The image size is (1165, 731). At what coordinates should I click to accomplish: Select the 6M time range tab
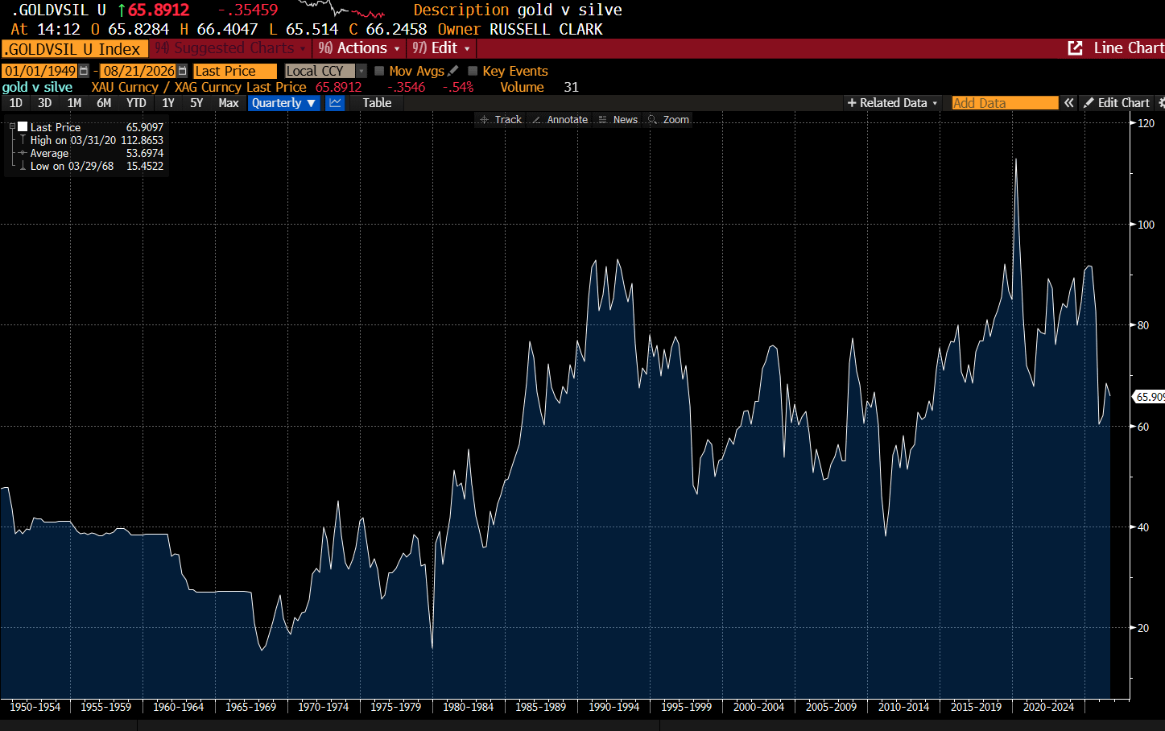coord(104,103)
